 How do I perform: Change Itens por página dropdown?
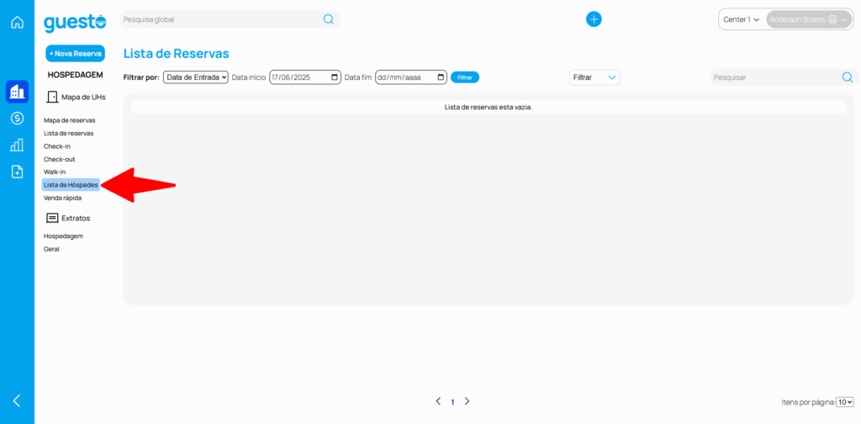[845, 402]
